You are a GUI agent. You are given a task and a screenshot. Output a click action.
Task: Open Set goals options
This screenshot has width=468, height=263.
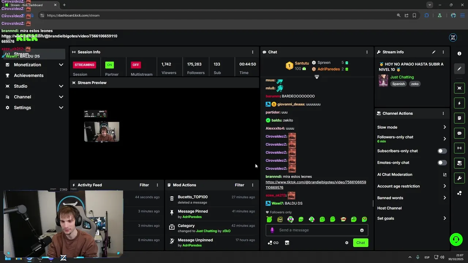(x=412, y=218)
